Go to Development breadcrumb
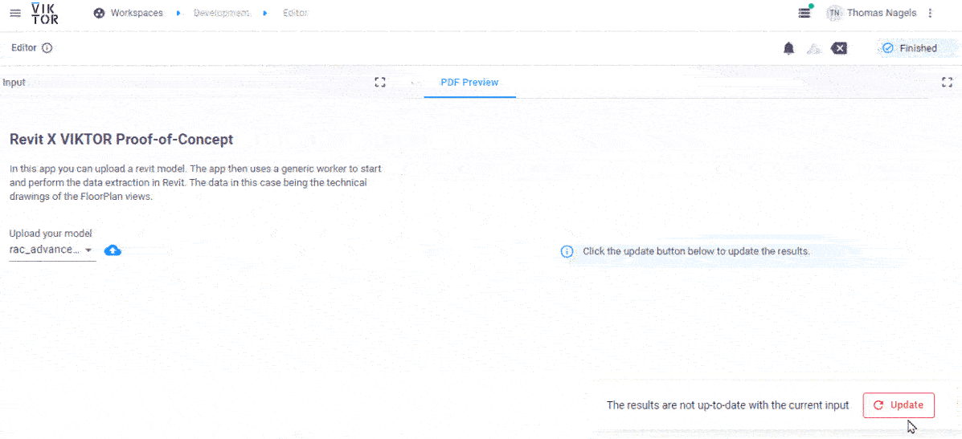The width and height of the screenshot is (962, 439). tap(222, 13)
